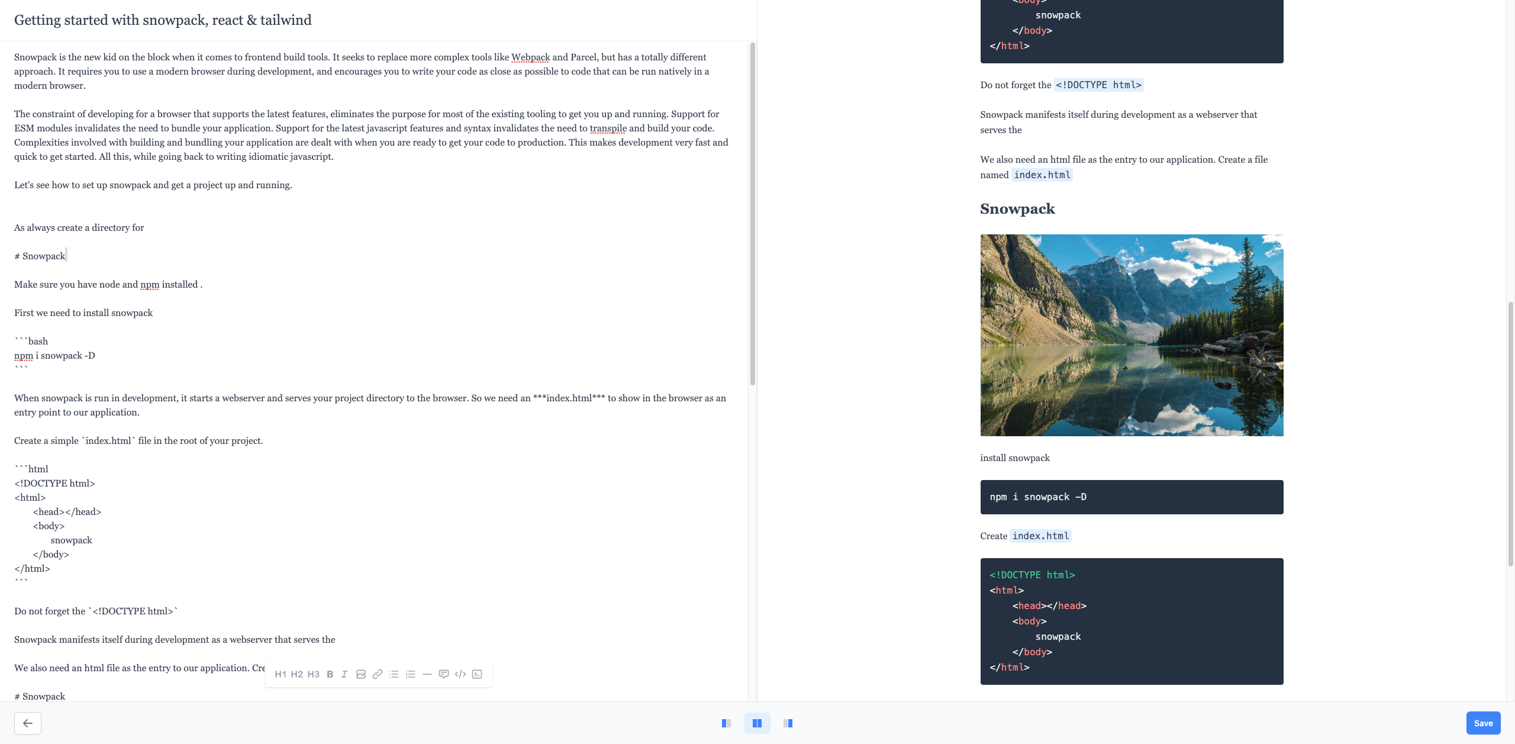Insert a hyperlink via link icon
The height and width of the screenshot is (744, 1515).
coord(377,674)
